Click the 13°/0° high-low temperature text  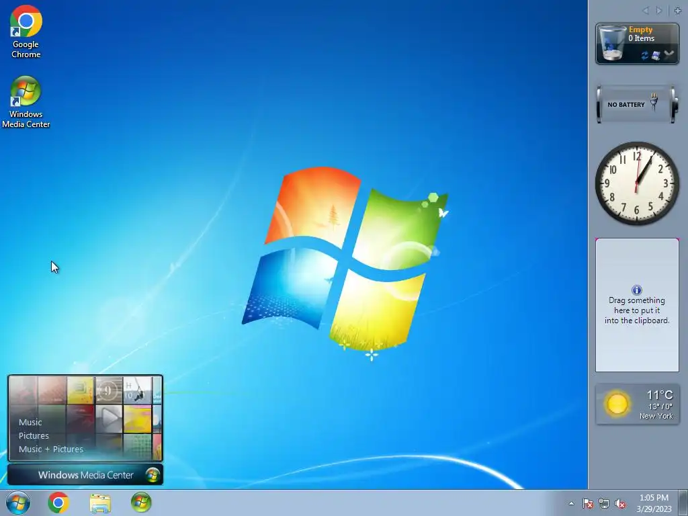click(660, 406)
